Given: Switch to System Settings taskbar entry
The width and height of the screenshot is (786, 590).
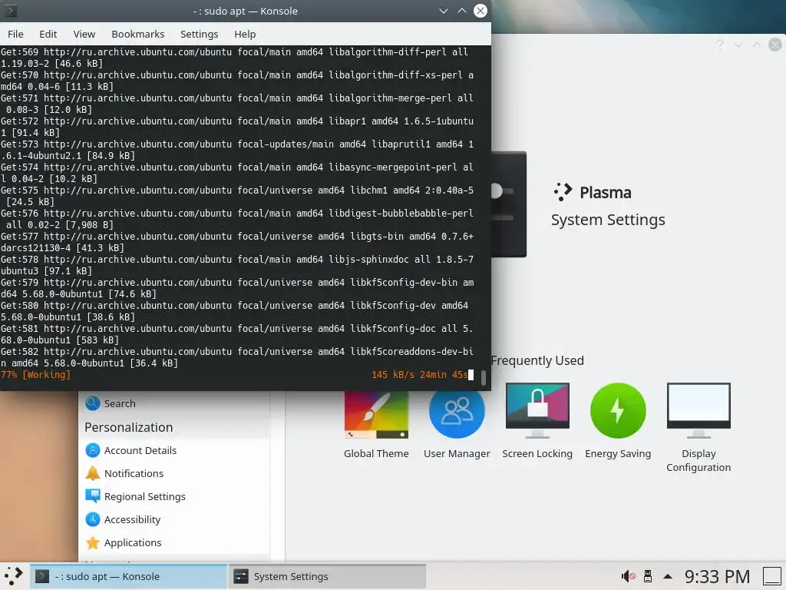Looking at the screenshot, I should (x=327, y=576).
